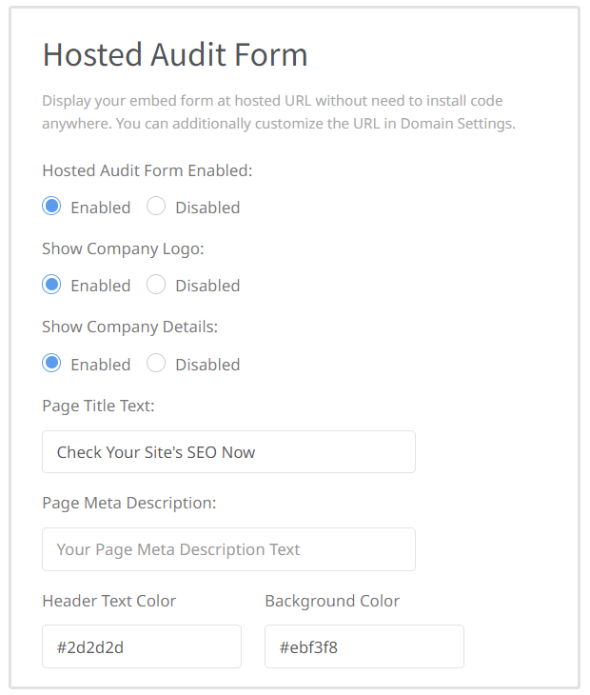The image size is (590, 695).
Task: Click the Hosted Audit Form heading
Action: pyautogui.click(x=175, y=55)
